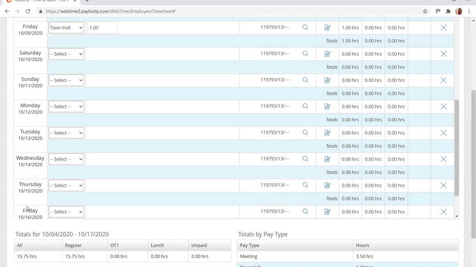Delete the Thursday 10/15/2020 entry

(x=444, y=185)
